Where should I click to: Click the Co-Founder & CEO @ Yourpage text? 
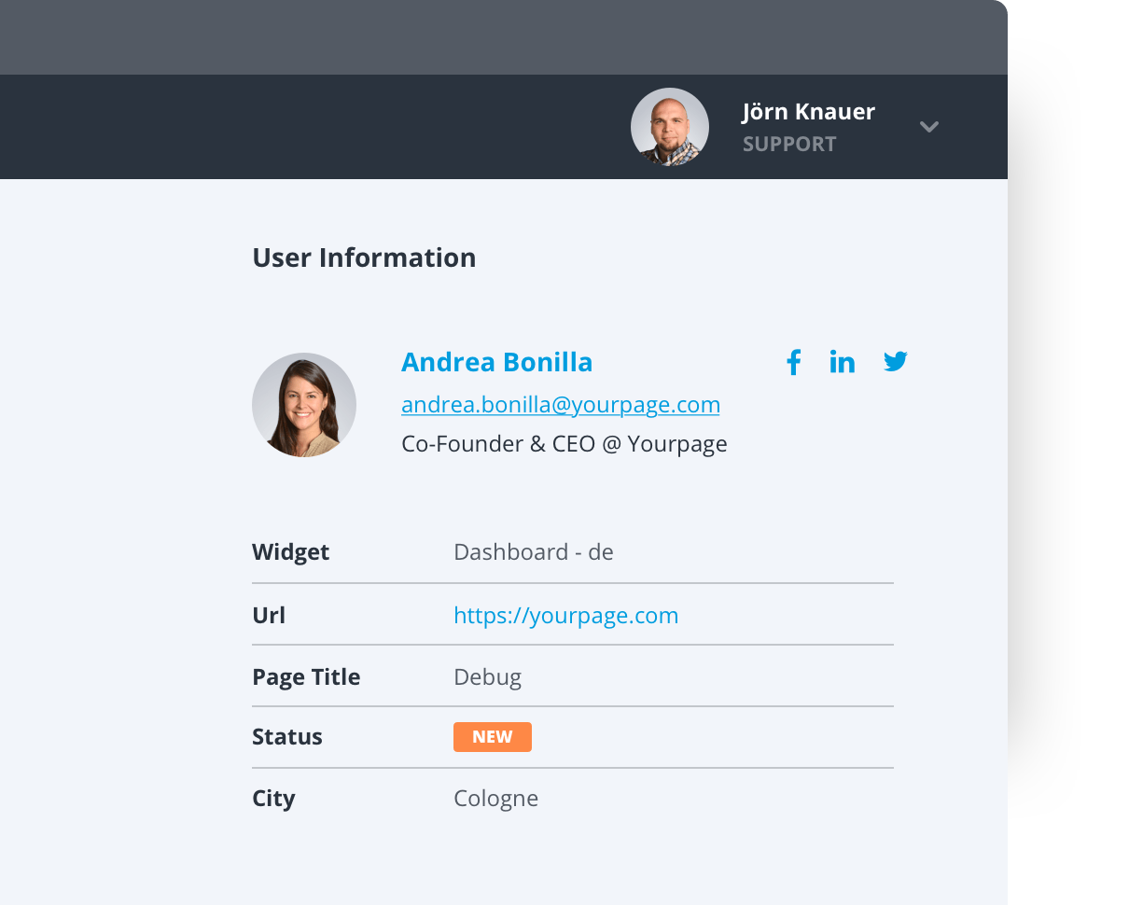(x=564, y=444)
